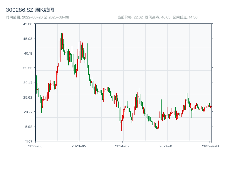Click the 2023-05 x-axis tick label
The image size is (235, 176).
tap(79, 146)
